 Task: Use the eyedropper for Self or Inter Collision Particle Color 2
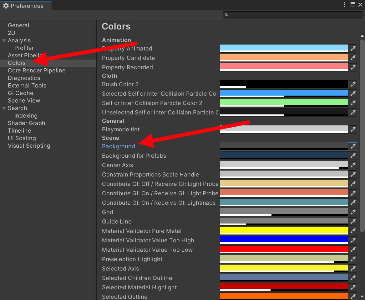tap(353, 103)
